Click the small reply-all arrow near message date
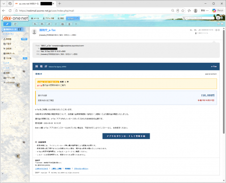This screenshot has width=226, height=183. [195, 30]
